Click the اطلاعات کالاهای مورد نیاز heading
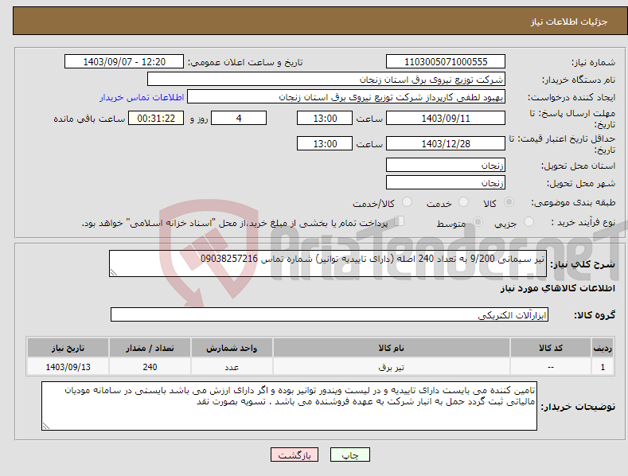 tap(557, 288)
